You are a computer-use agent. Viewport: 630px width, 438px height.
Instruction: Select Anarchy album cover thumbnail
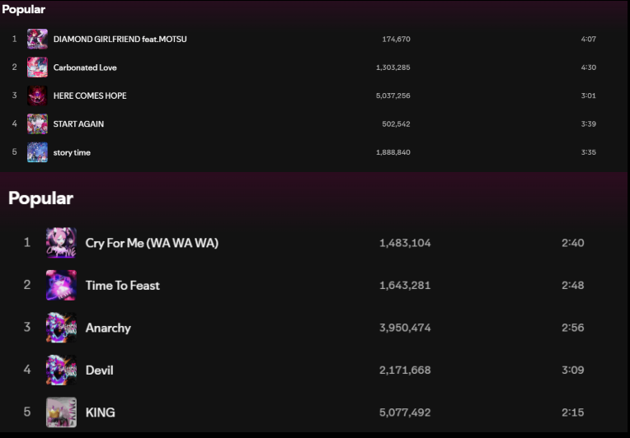coord(61,328)
